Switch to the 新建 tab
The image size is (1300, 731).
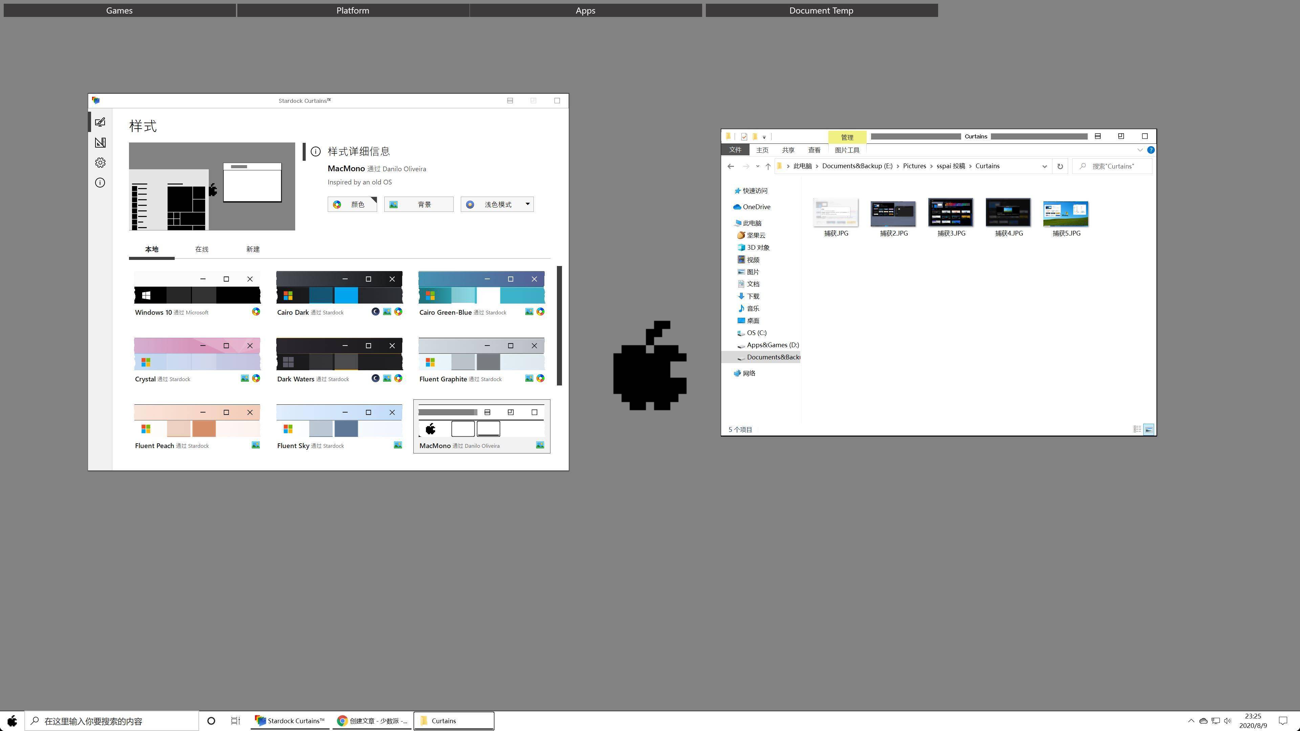click(253, 249)
